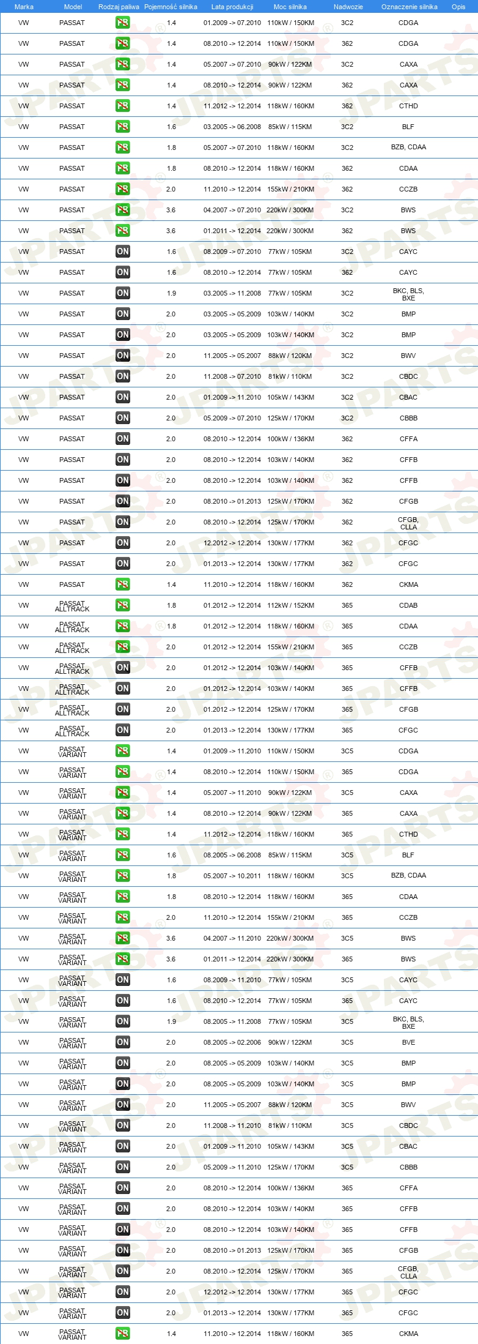Click 220kW / 300KM in the 362 BWS row

click(290, 231)
